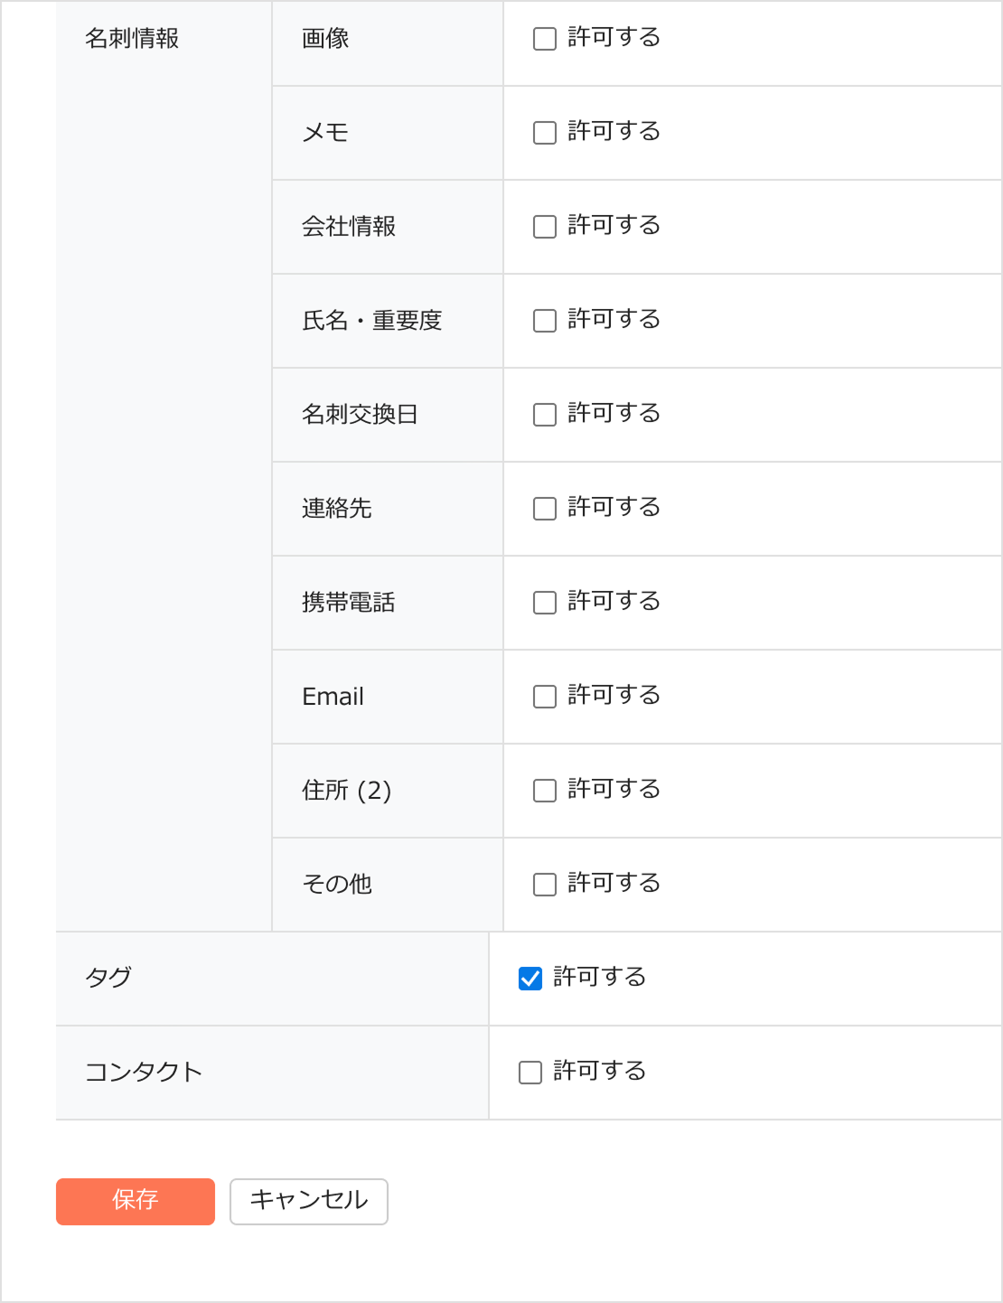
Task: Tick the メモ permission checkbox
Action: click(545, 133)
